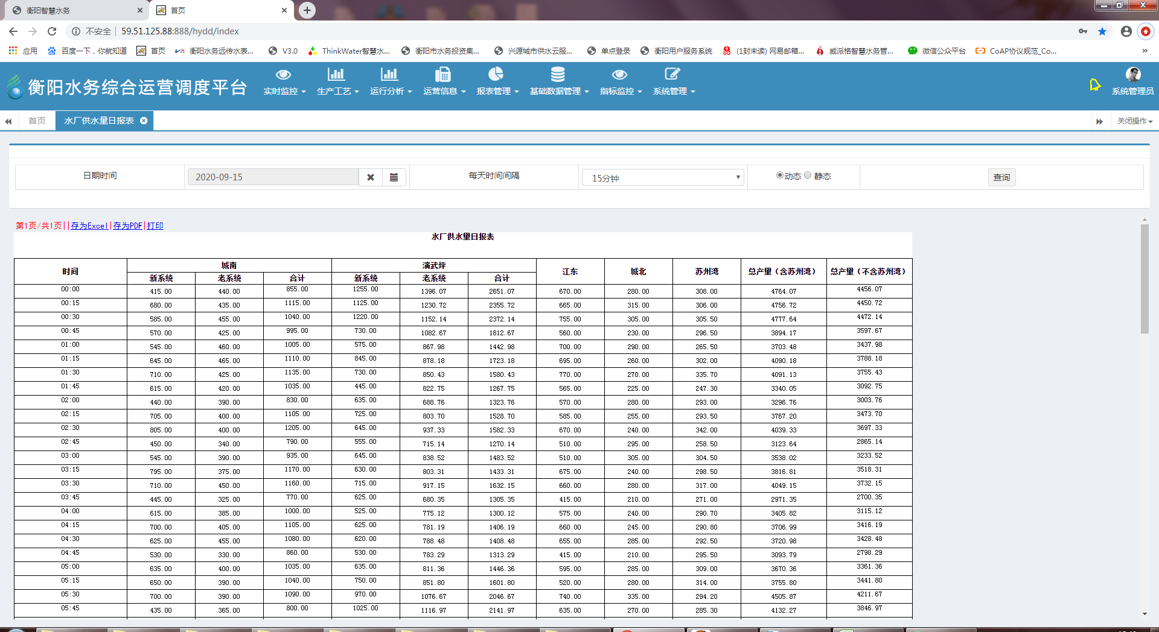Click the notification bell icon
Screen dimensions: 1159x632
1094,85
